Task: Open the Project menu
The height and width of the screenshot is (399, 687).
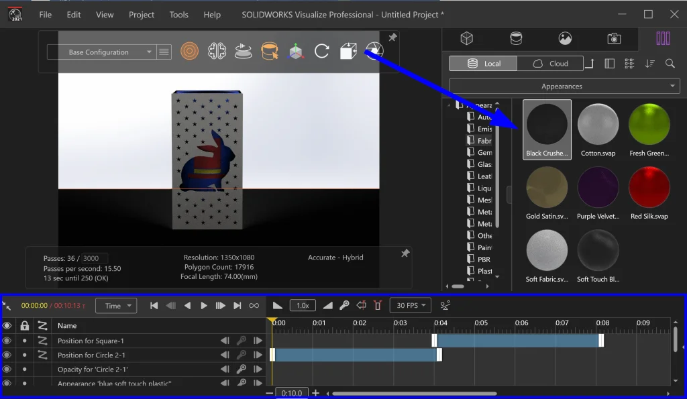Action: (142, 15)
